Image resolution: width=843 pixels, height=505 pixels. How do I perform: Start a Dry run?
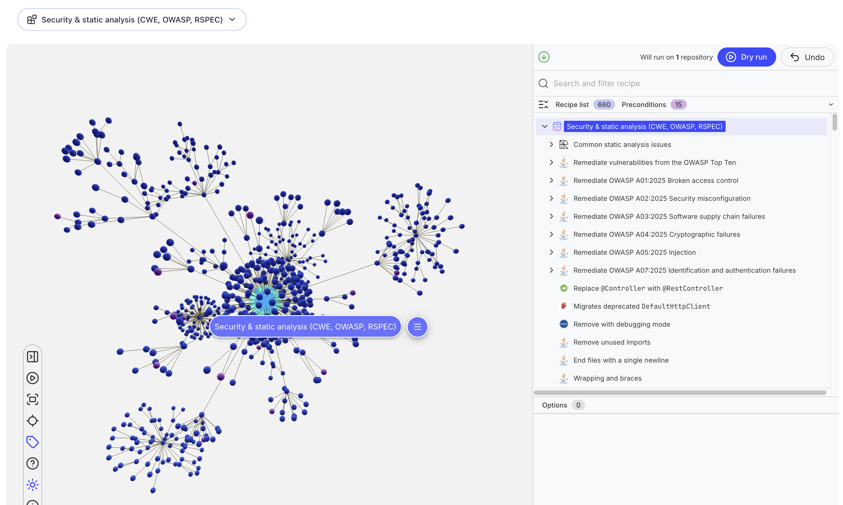(x=746, y=57)
